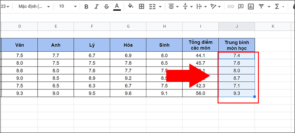
Task: Select the 8.0 cell in column J
Action: coord(237,71)
